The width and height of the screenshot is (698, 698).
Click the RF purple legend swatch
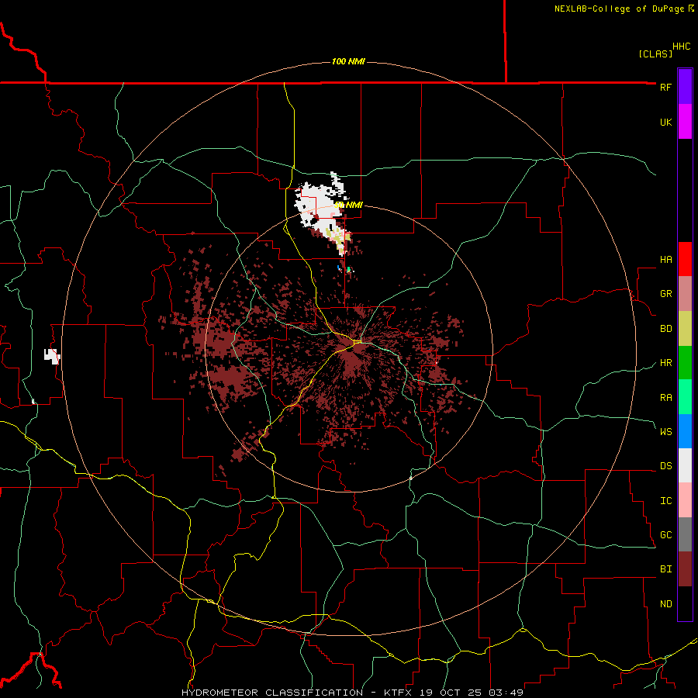685,87
